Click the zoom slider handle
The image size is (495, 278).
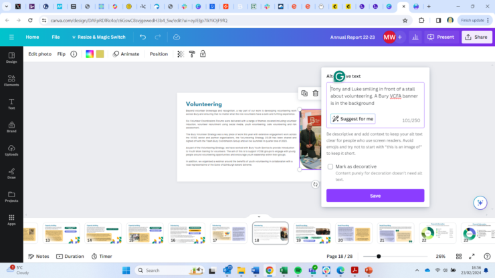click(x=379, y=256)
